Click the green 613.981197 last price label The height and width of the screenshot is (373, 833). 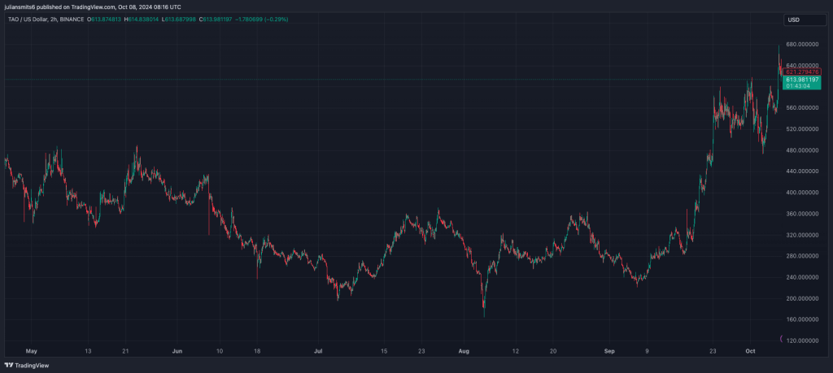click(803, 79)
